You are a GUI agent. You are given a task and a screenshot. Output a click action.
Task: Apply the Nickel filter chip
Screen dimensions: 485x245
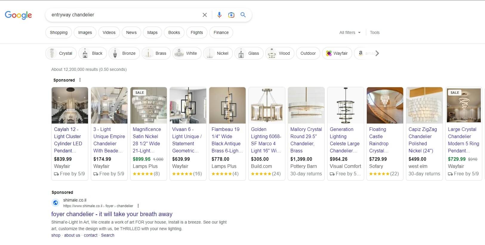click(x=218, y=53)
